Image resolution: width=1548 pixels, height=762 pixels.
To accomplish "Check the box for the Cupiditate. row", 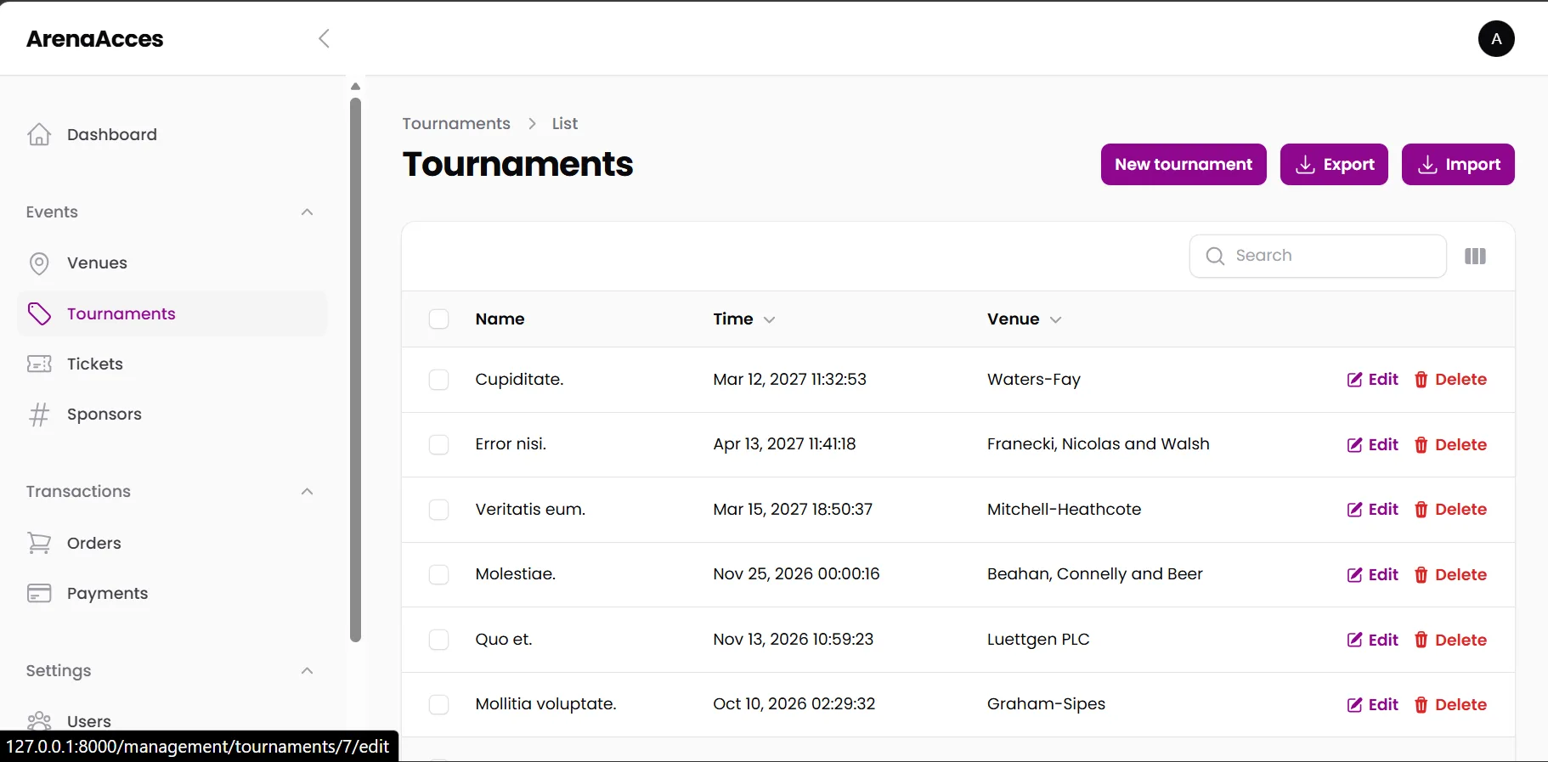I will (438, 380).
